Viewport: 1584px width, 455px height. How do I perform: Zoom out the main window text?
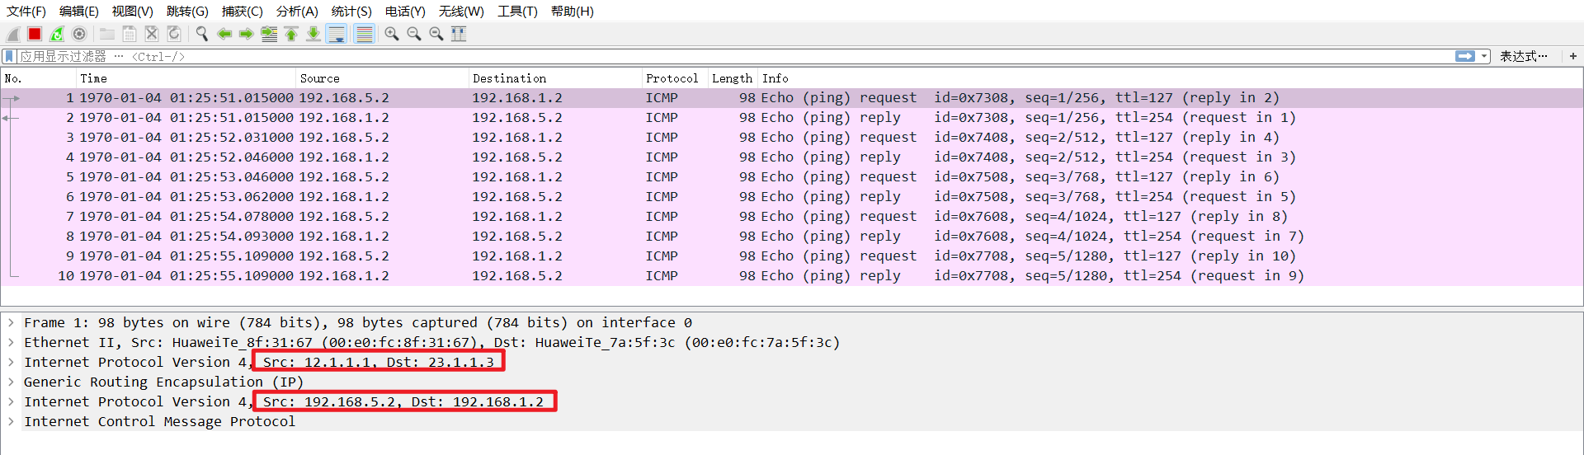(x=414, y=34)
